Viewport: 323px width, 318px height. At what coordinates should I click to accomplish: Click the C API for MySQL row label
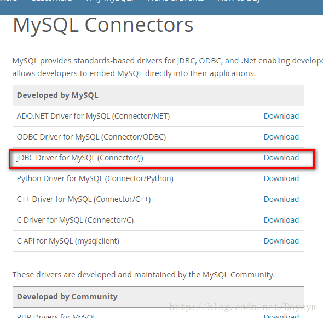68,241
